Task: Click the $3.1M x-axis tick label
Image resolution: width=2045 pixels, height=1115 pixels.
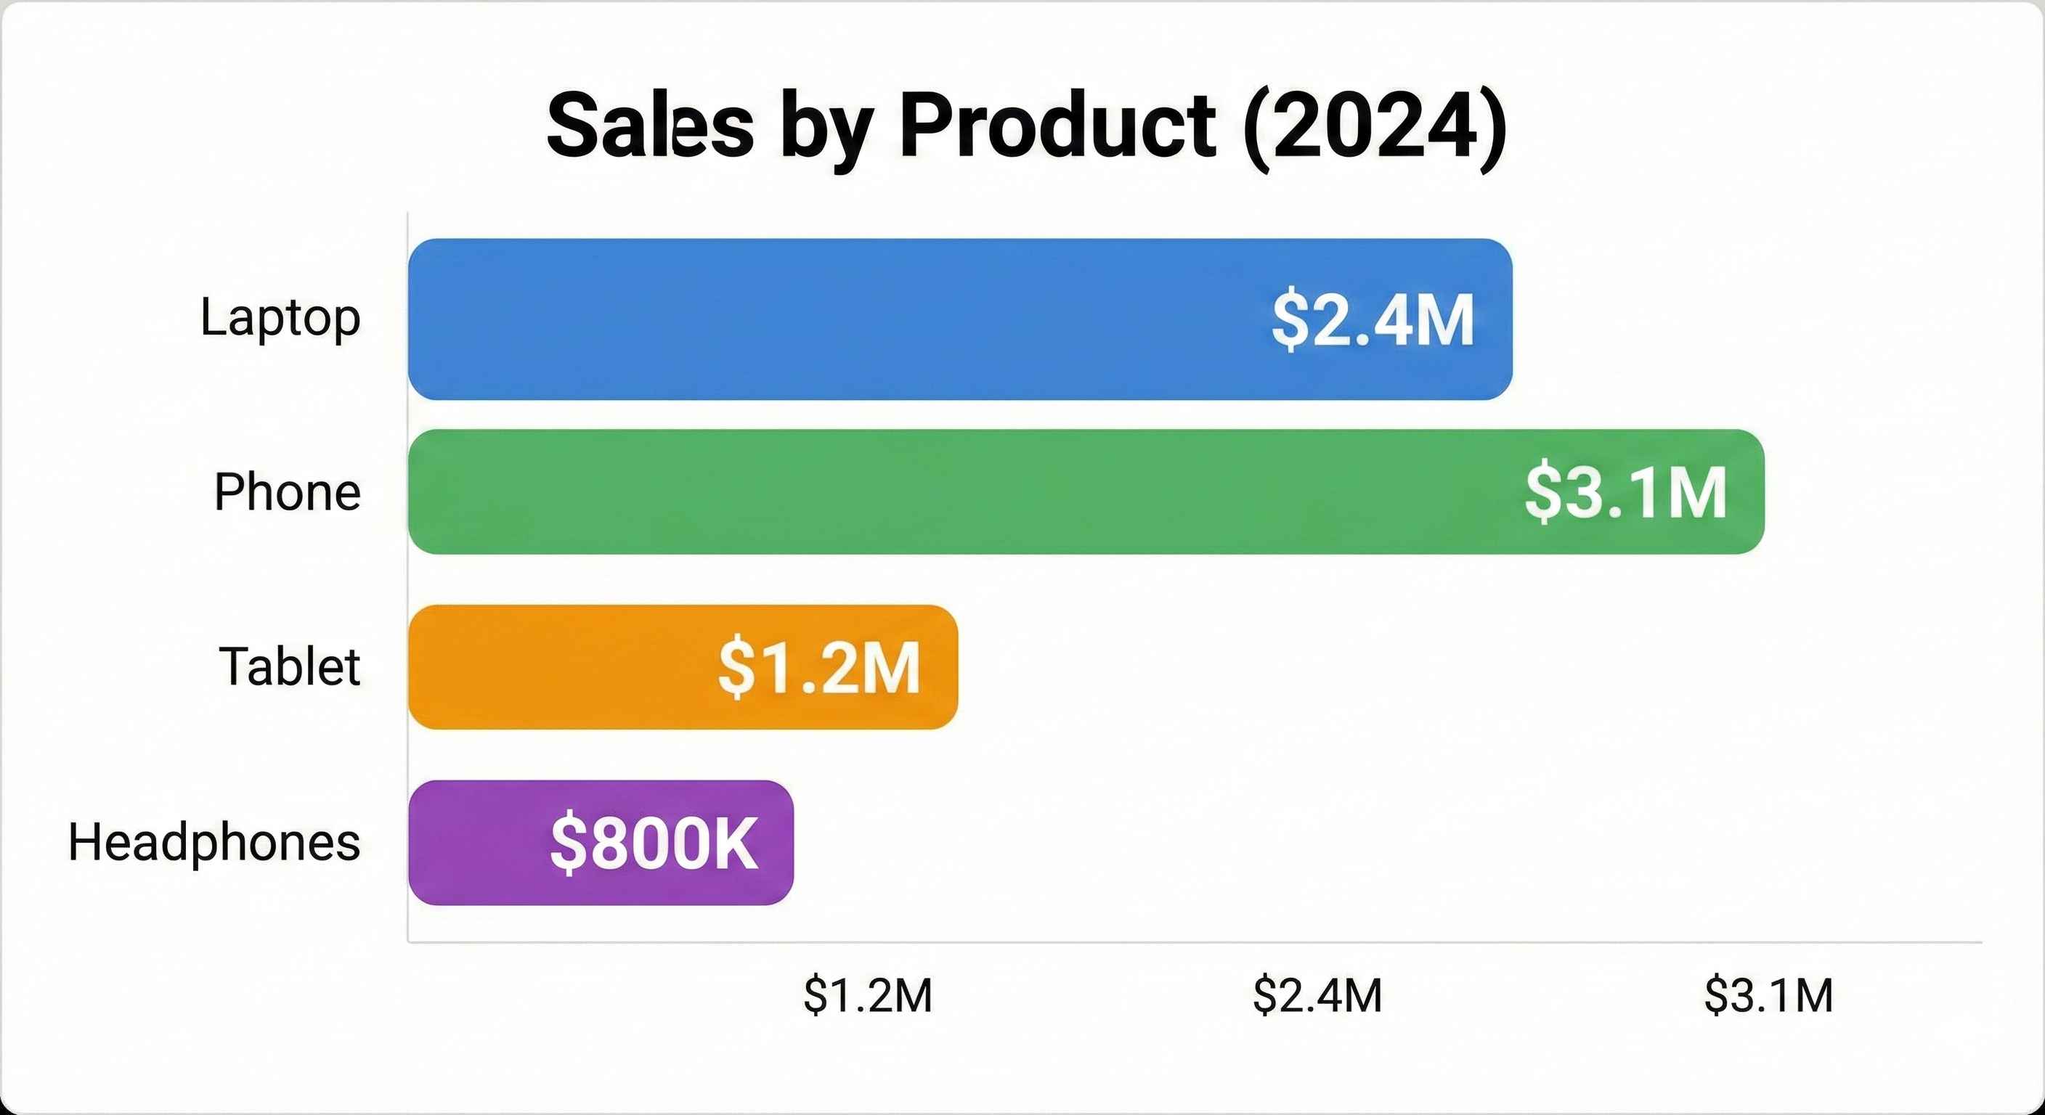Action: click(1769, 995)
